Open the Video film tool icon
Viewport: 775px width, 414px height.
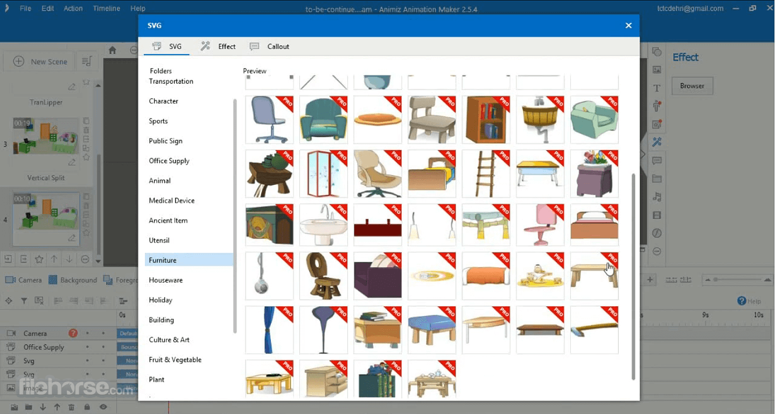point(657,215)
